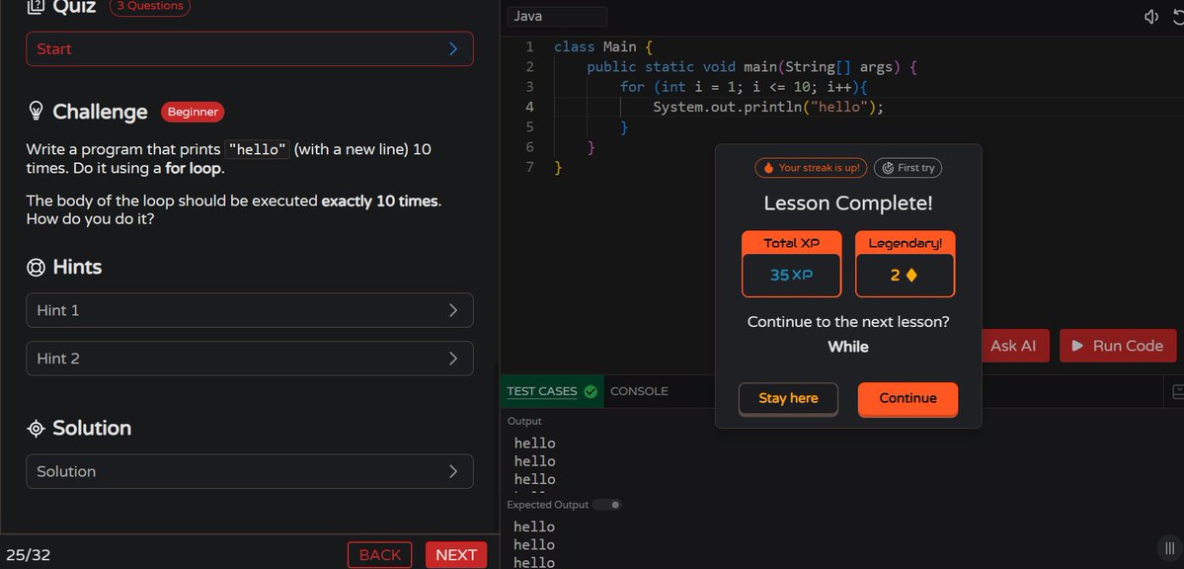
Task: Click the Solution target icon
Action: point(36,429)
